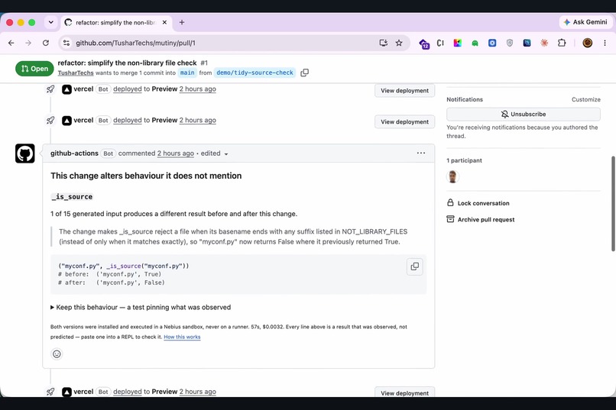Open a new browser tab

(x=181, y=22)
